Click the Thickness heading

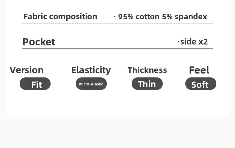coord(147,70)
